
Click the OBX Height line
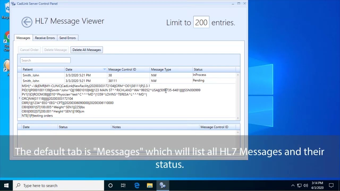click(x=53, y=111)
